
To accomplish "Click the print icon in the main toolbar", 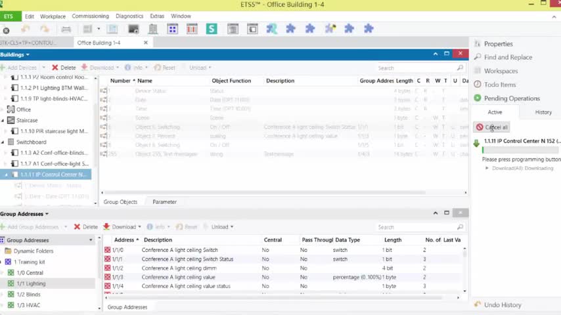I will pyautogui.click(x=66, y=29).
